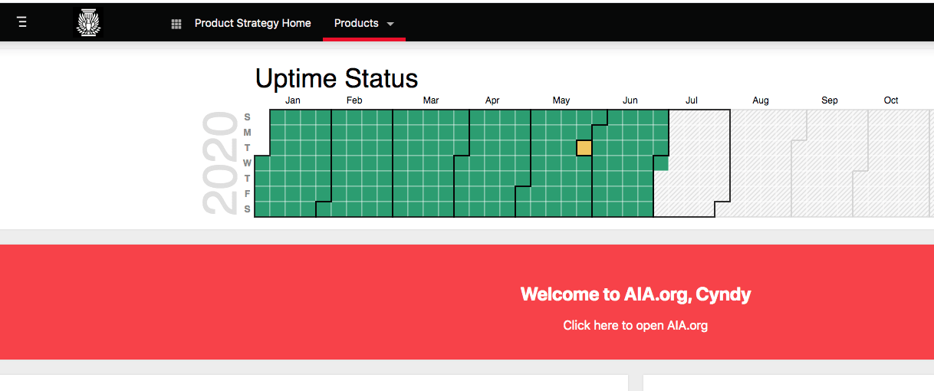Select the Jul month label
Image resolution: width=934 pixels, height=391 pixels.
tap(692, 100)
